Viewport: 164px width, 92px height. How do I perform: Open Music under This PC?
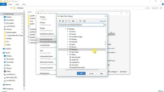point(8,65)
